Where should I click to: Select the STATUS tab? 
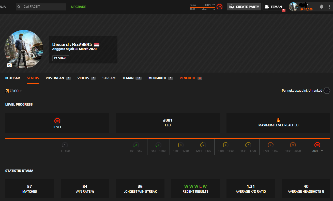(33, 78)
